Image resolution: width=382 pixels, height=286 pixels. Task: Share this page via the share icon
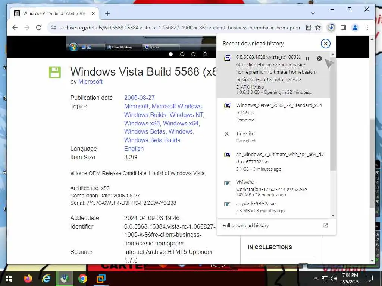click(309, 28)
